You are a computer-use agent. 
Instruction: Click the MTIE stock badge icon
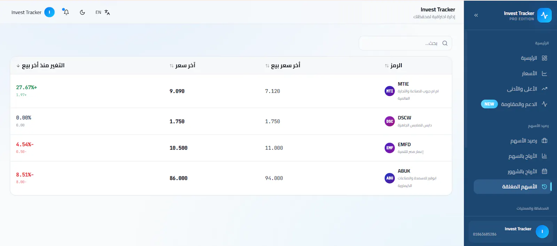pyautogui.click(x=390, y=91)
